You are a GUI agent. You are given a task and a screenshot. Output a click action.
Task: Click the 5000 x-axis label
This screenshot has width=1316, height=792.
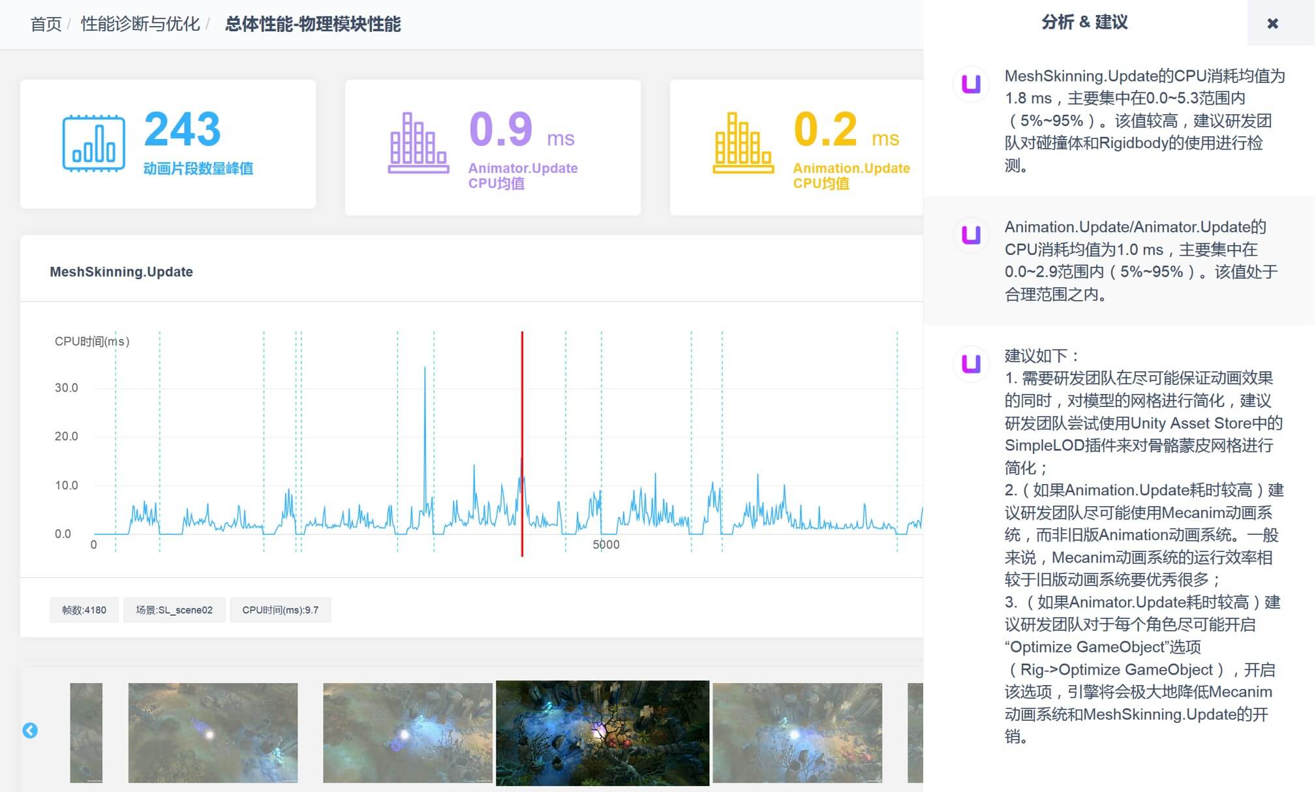coord(606,545)
